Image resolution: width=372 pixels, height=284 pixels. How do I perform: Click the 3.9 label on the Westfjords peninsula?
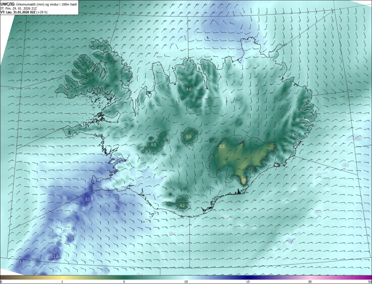[x=89, y=71]
